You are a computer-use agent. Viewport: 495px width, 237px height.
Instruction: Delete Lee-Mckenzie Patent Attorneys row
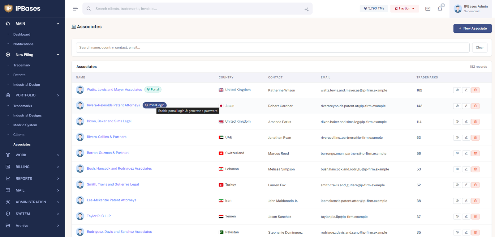(476, 201)
